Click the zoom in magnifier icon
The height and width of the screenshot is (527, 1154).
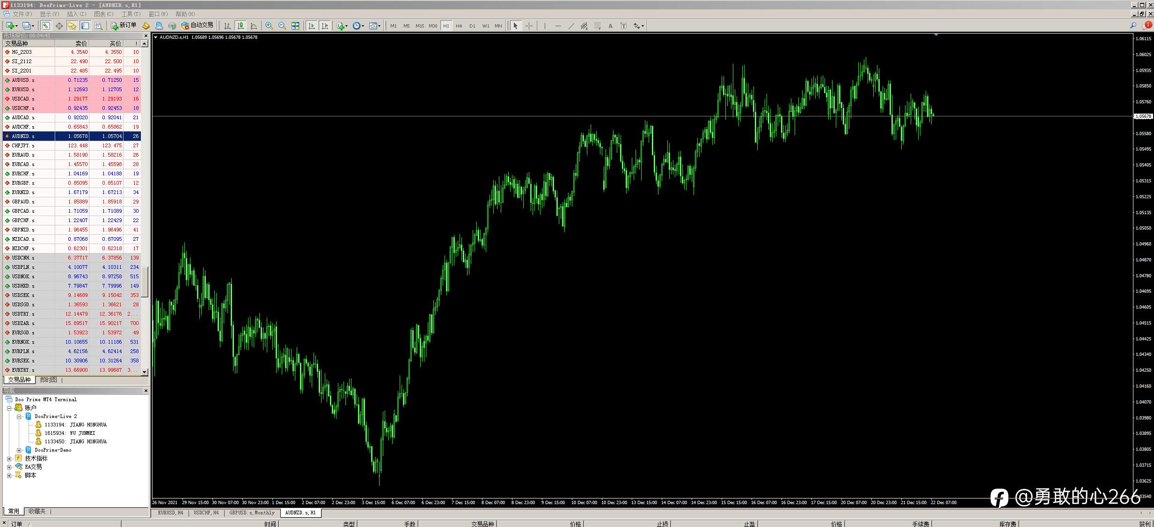pos(269,26)
